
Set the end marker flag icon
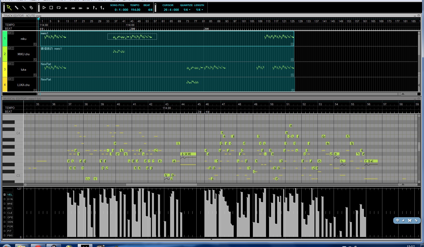click(x=102, y=8)
